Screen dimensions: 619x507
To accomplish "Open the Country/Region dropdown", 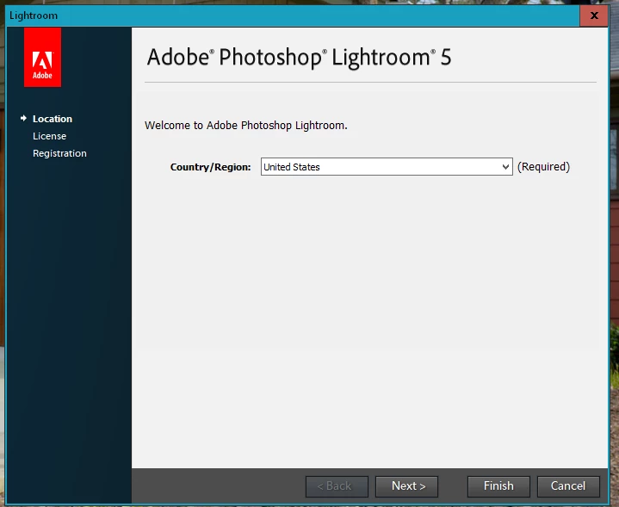I will 387,167.
